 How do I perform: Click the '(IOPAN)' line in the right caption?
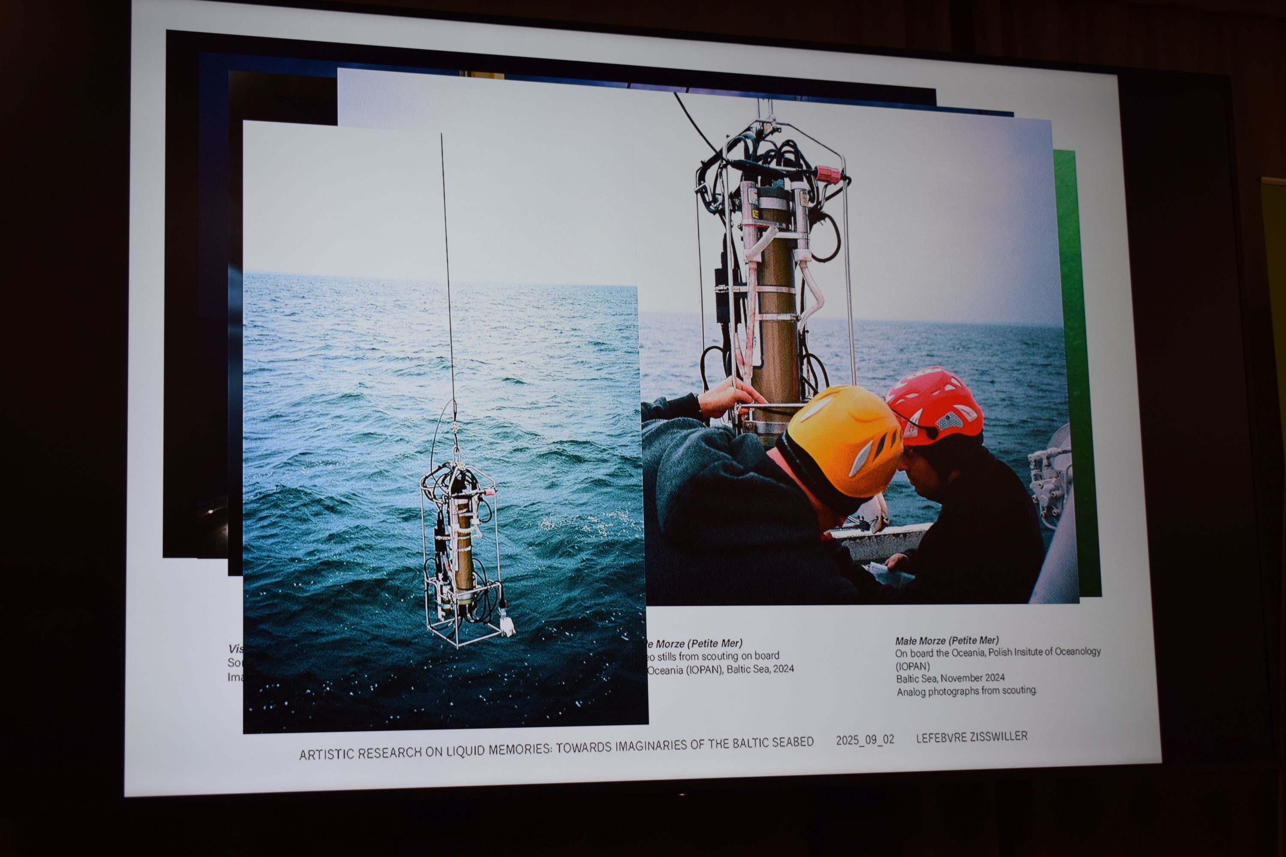(913, 666)
